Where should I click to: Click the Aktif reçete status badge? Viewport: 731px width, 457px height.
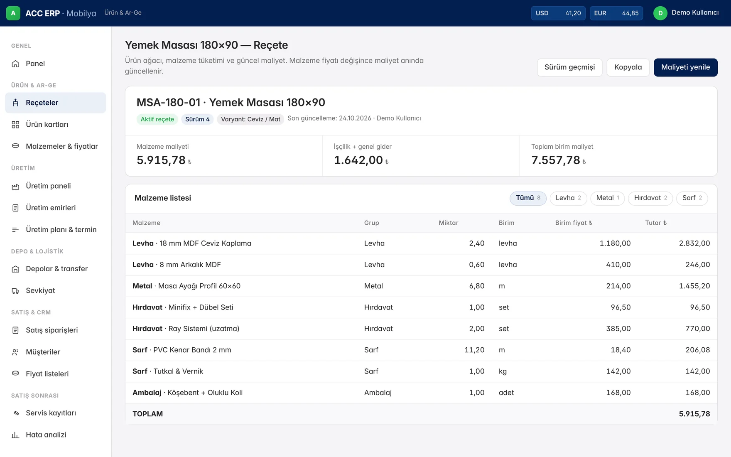click(157, 119)
